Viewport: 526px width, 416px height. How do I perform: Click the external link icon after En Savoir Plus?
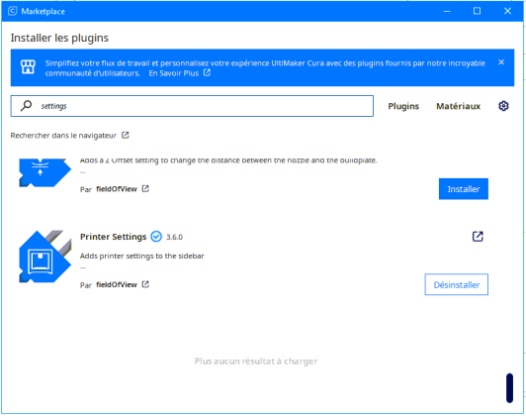pyautogui.click(x=207, y=72)
